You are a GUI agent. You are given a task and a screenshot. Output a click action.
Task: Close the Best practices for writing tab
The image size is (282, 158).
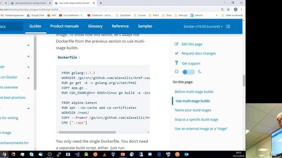click(x=50, y=3)
